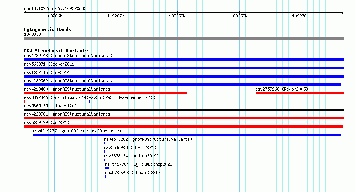The image size is (355, 192).
Task: Click the Cytogenetic Bands track title
Action: (47, 29)
